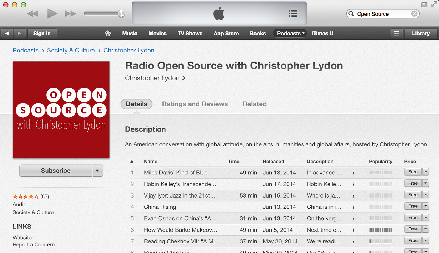Click the Sign In button
This screenshot has height=253, width=439.
pyautogui.click(x=42, y=33)
